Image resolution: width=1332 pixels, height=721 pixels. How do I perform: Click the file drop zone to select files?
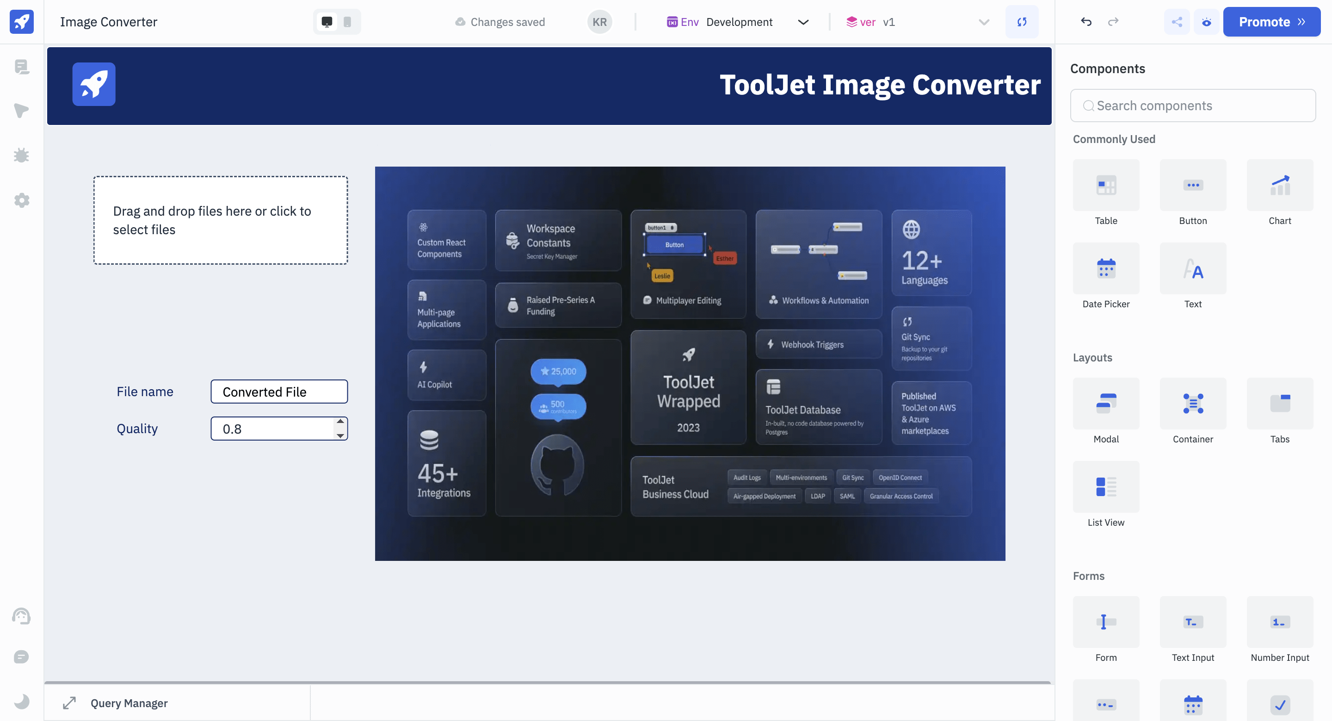(220, 220)
